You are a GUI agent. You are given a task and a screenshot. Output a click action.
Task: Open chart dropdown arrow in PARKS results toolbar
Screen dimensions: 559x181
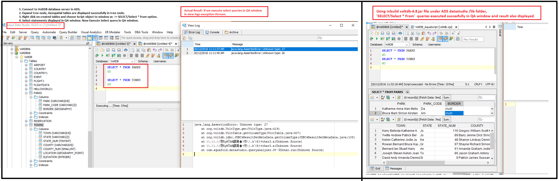[377, 97]
